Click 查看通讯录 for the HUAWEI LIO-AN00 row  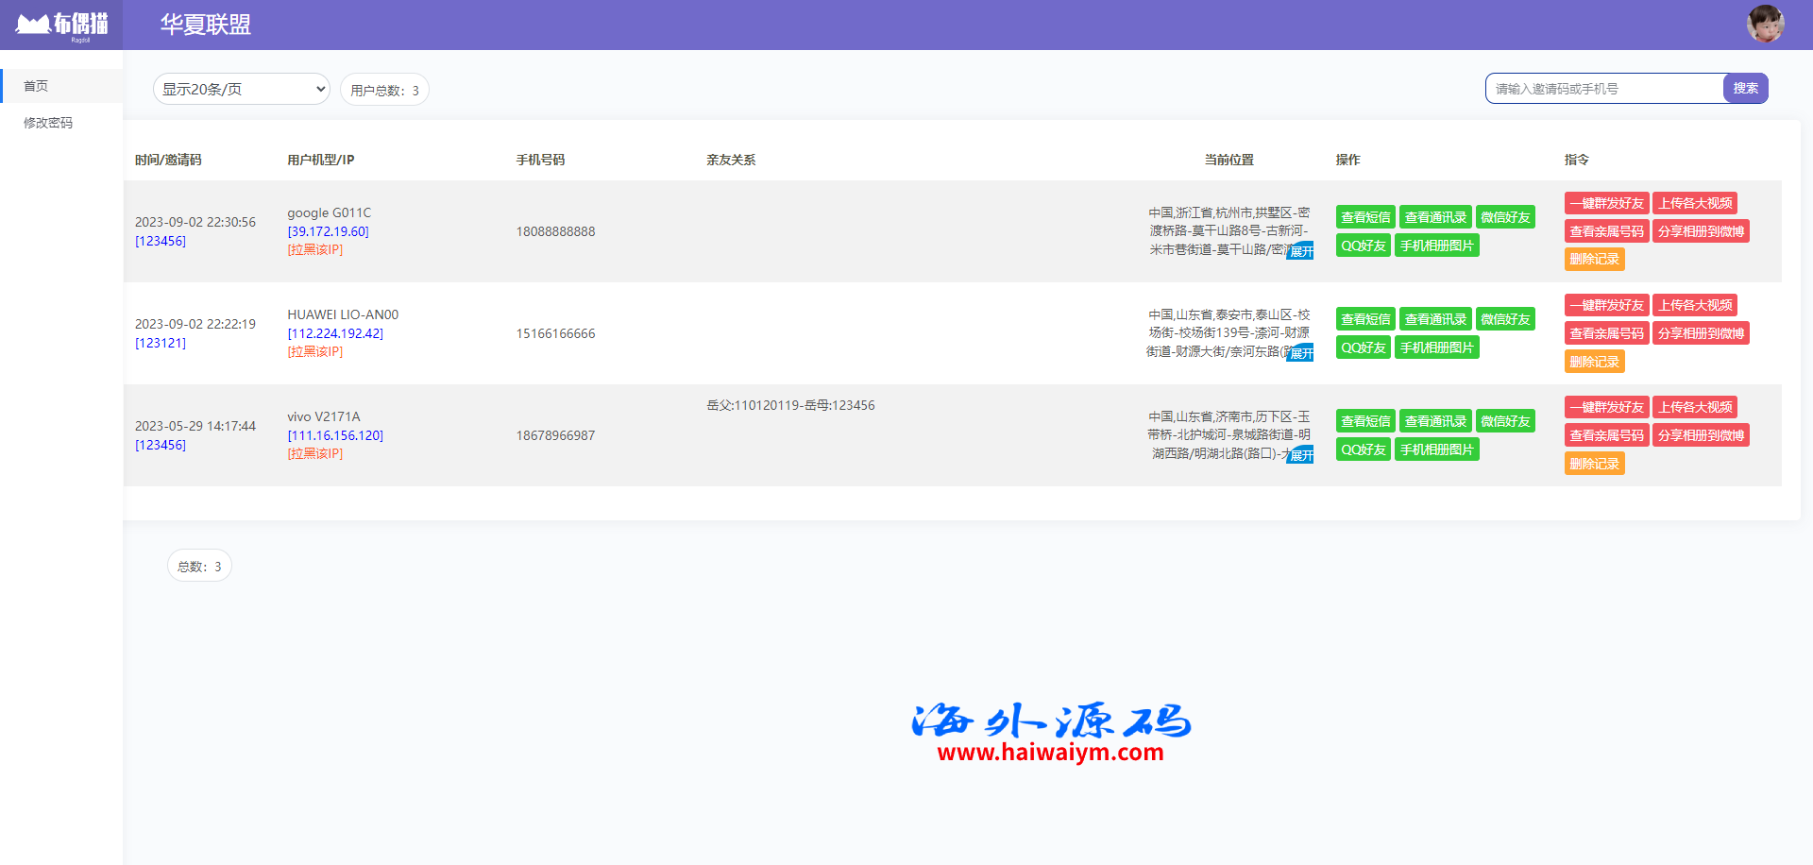tap(1434, 319)
